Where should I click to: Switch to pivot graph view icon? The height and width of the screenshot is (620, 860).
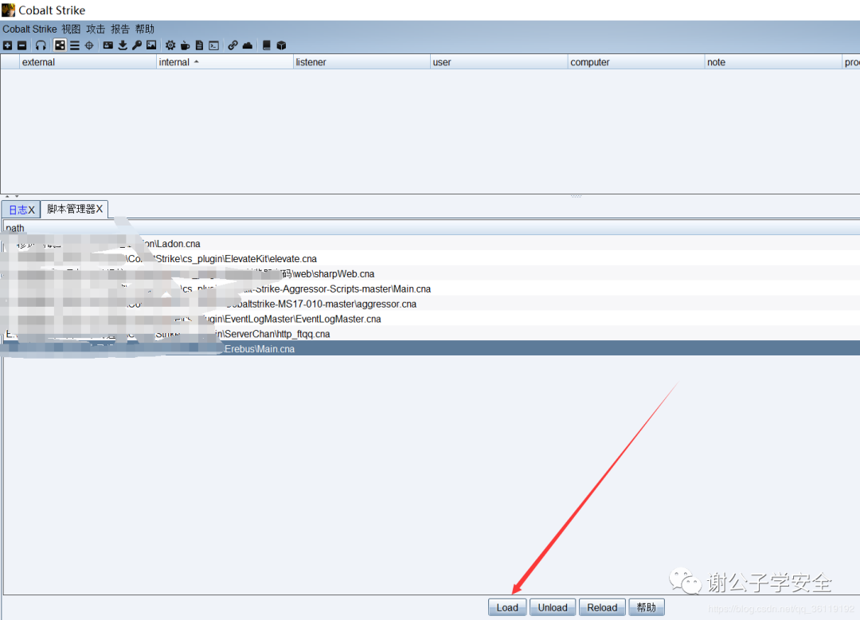(60, 45)
